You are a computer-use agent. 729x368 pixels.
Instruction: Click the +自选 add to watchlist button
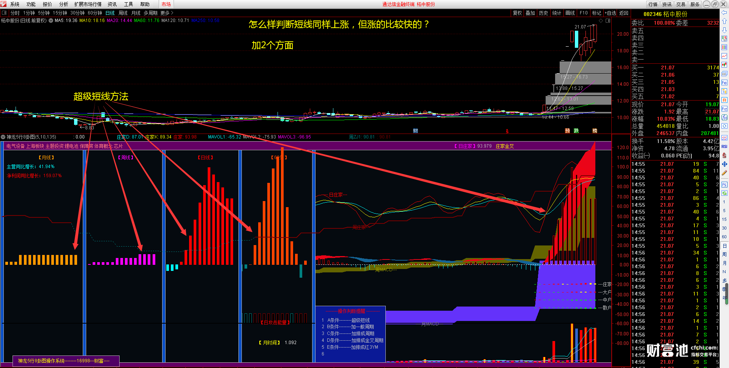pos(611,13)
